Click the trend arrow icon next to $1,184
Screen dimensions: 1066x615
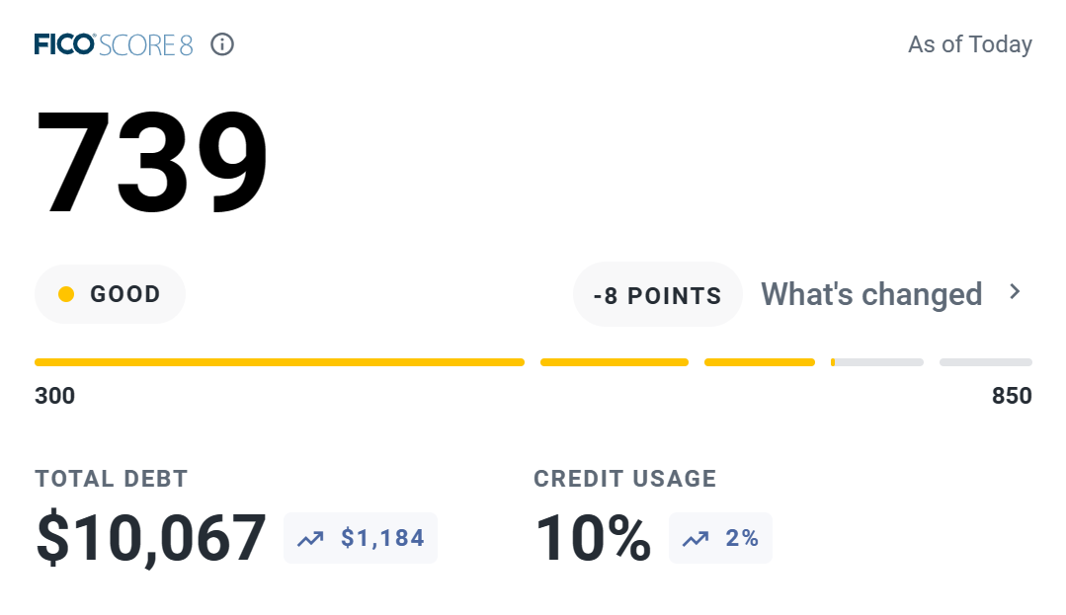pyautogui.click(x=310, y=538)
